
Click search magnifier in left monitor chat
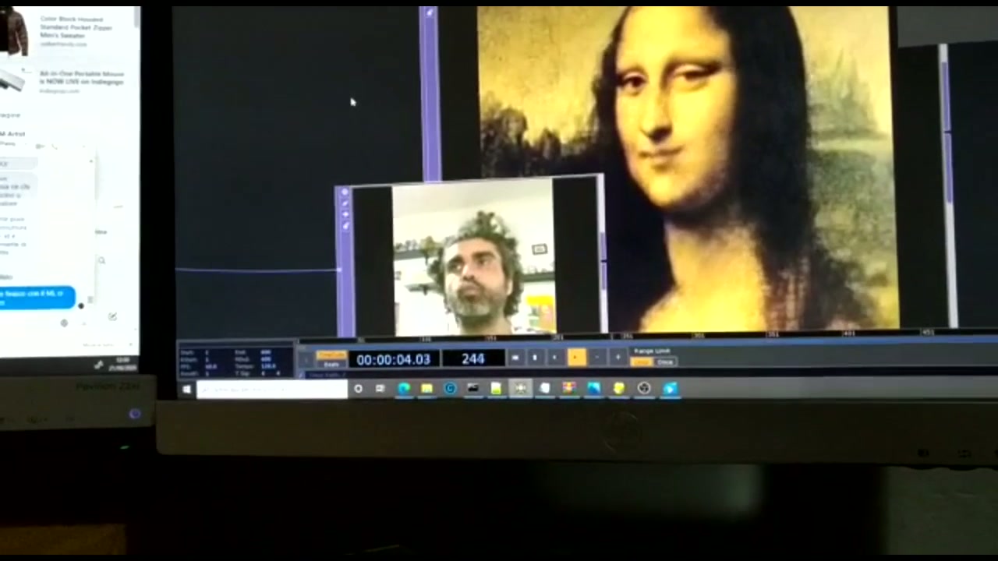101,260
